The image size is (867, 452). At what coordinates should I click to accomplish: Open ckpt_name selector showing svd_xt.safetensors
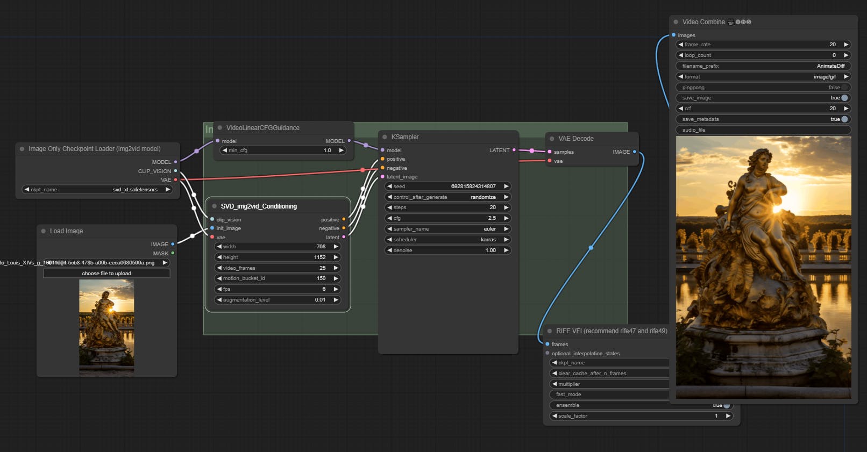(x=97, y=190)
